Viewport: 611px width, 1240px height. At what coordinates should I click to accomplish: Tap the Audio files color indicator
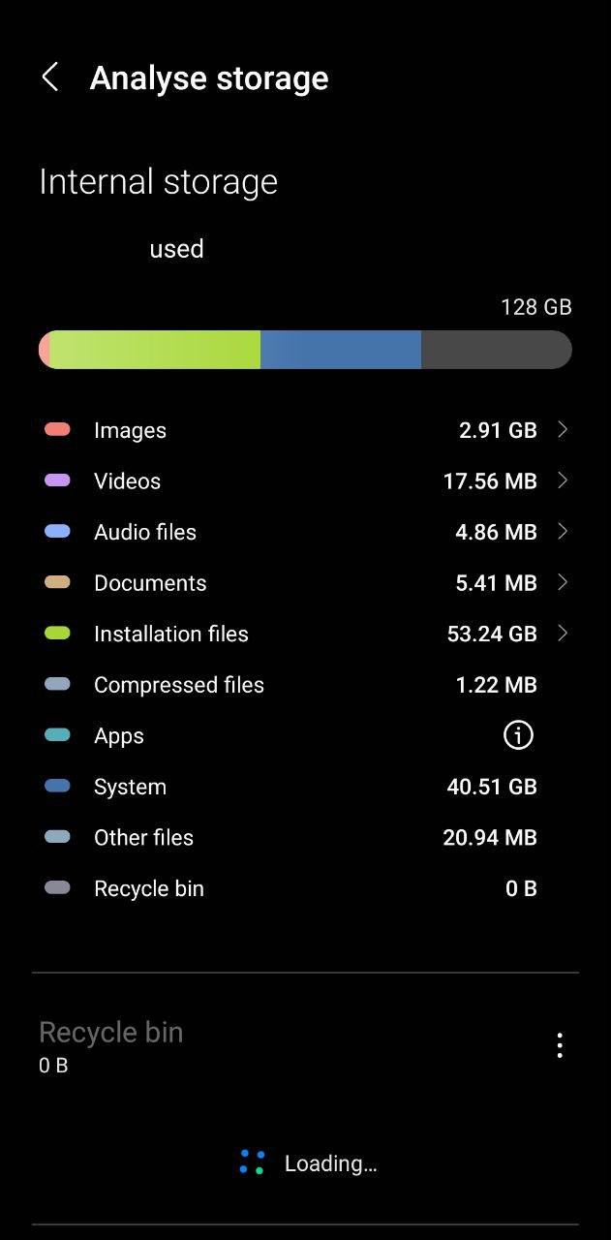pyautogui.click(x=58, y=531)
